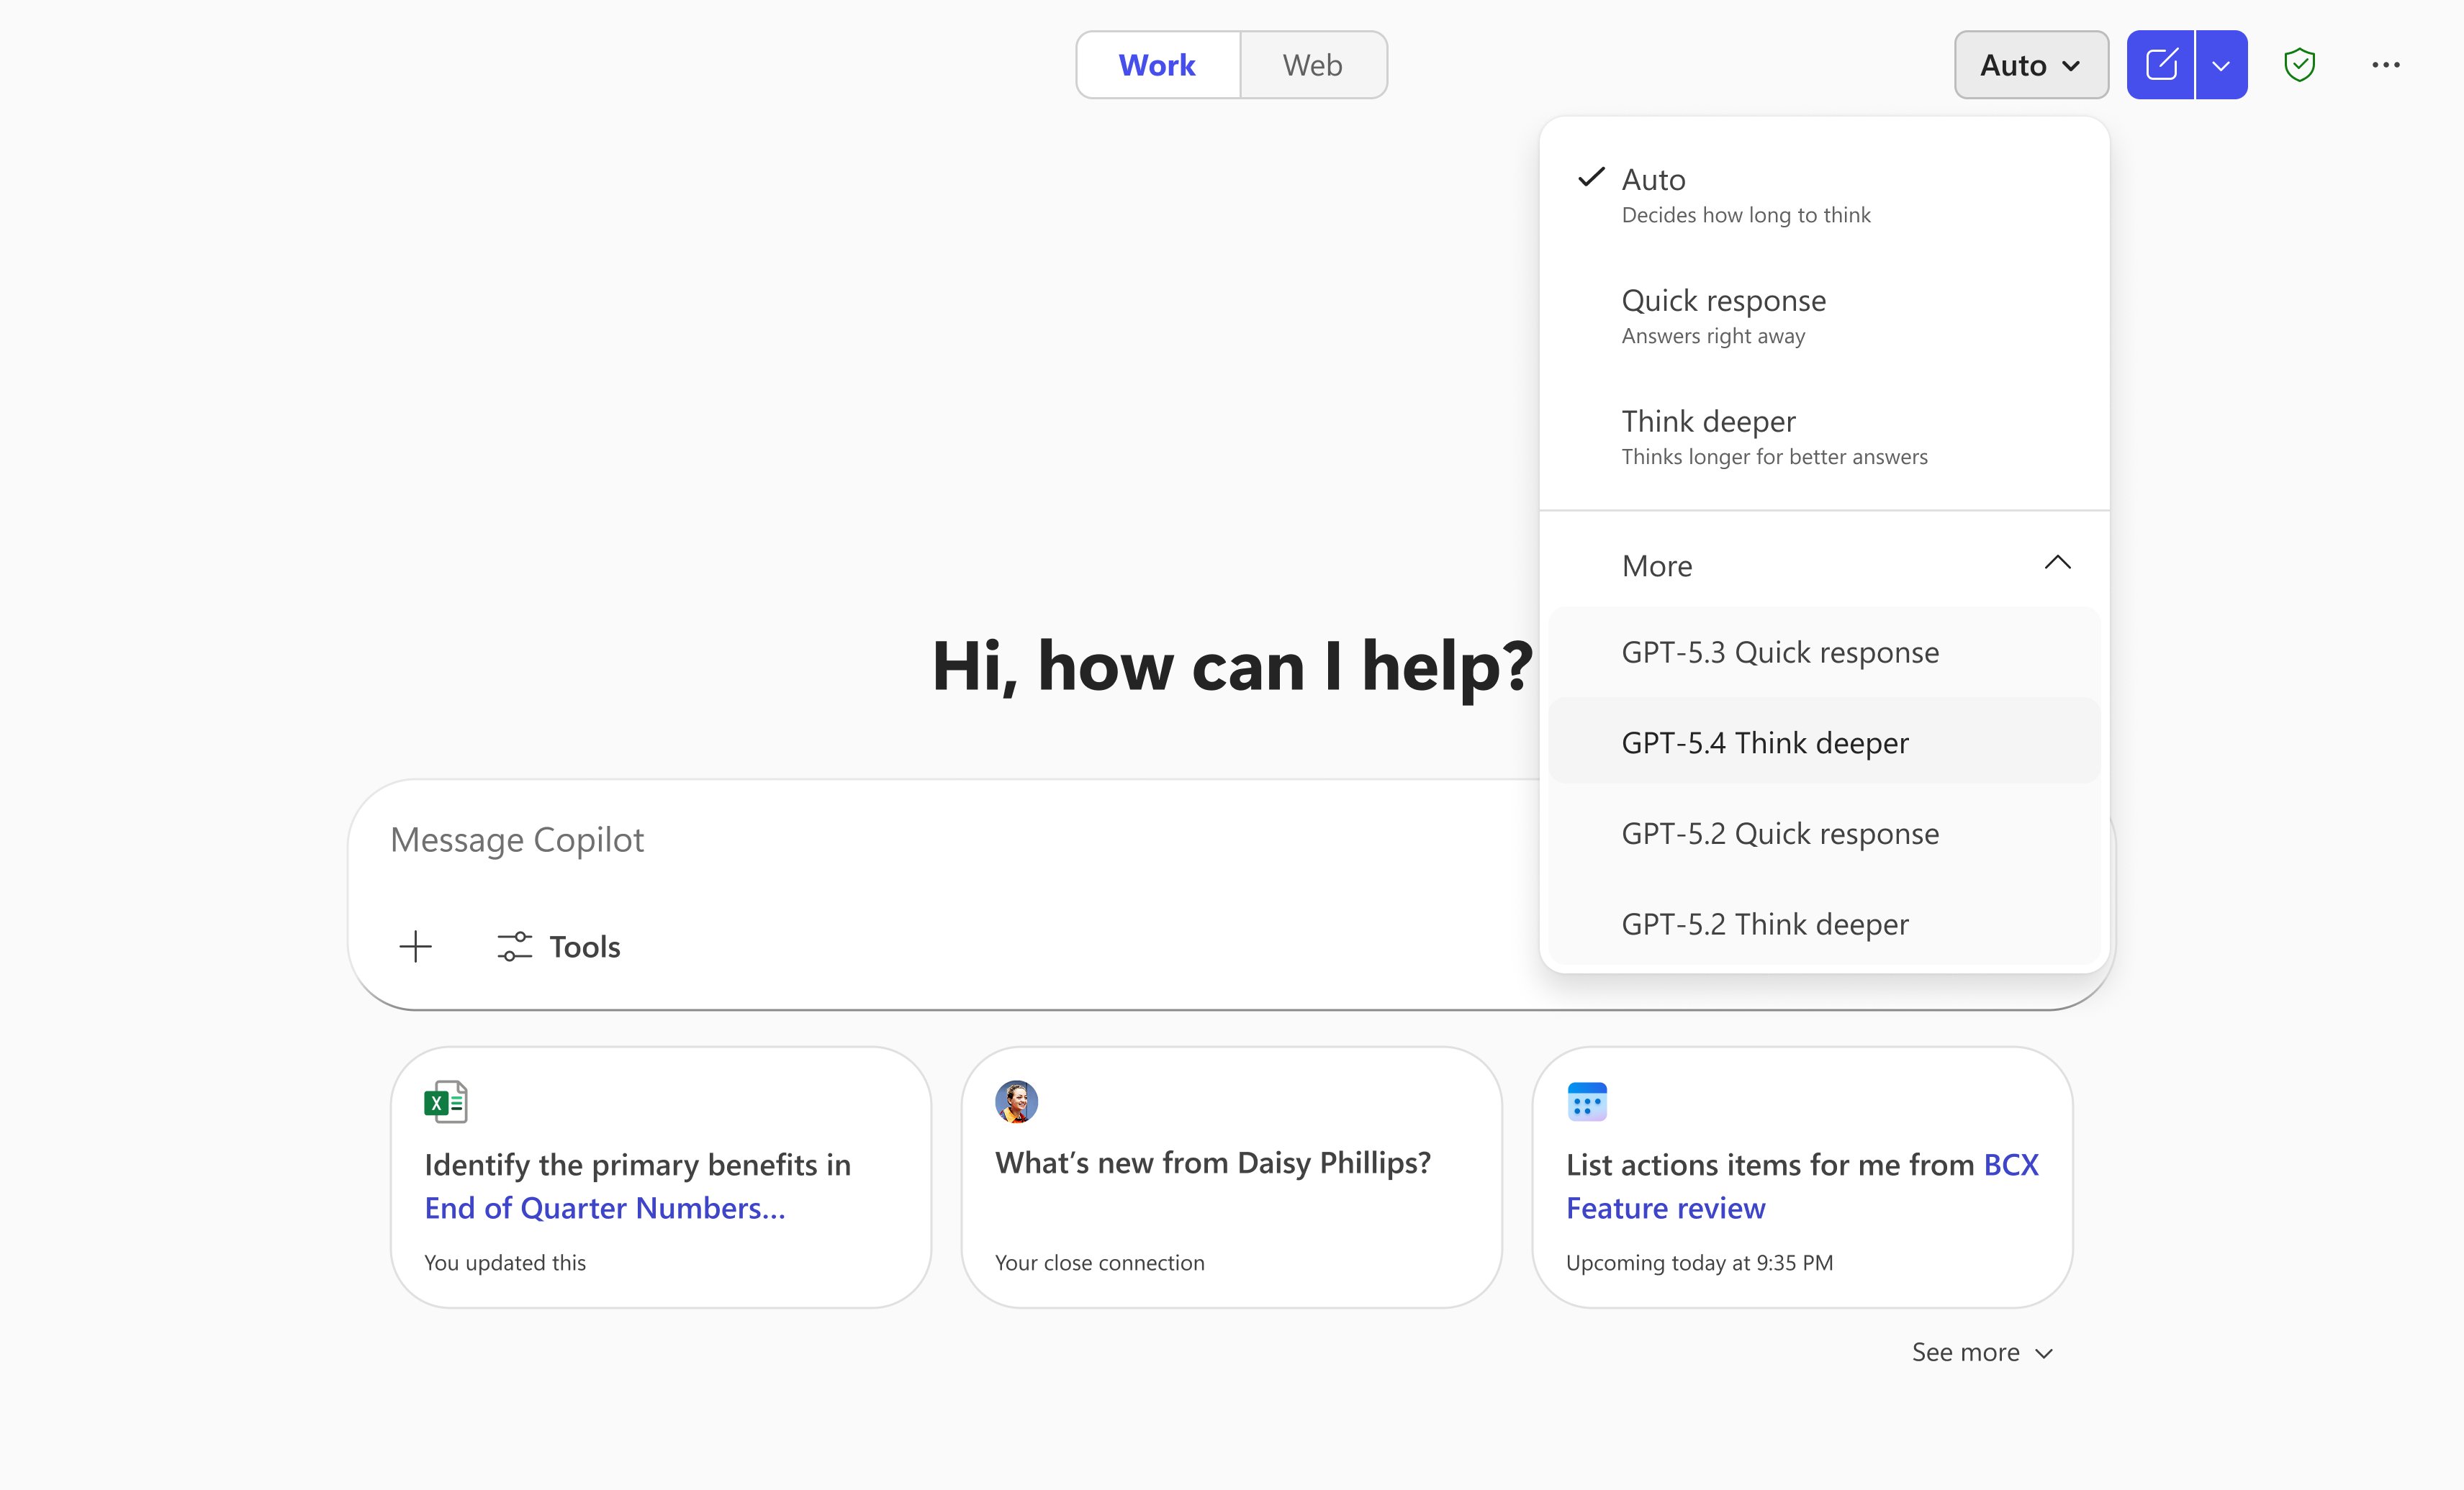This screenshot has width=2464, height=1490.
Task: Open the Auto model dropdown button
Action: coord(2030,65)
